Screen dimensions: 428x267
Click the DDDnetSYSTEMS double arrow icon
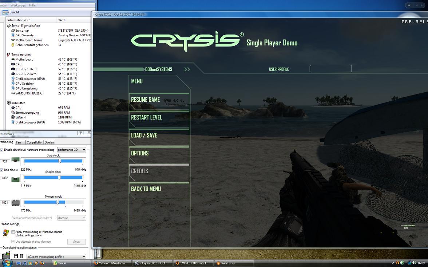coord(187,69)
